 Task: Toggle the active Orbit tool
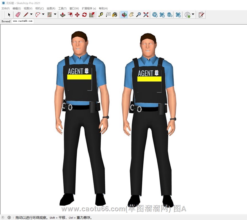point(124,15)
